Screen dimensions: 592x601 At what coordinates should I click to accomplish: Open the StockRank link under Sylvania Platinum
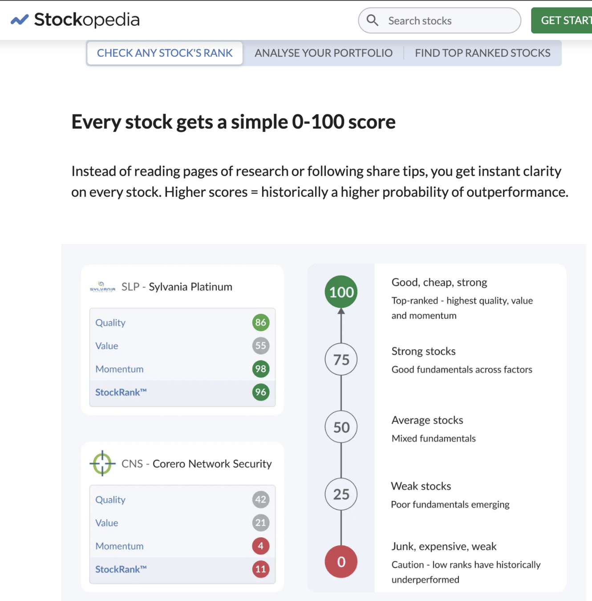[121, 392]
